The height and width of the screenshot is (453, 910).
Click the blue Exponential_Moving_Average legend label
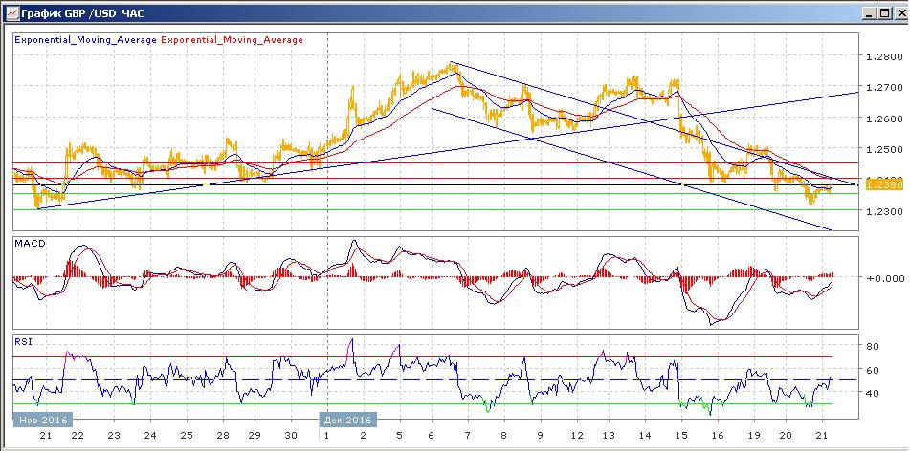coord(85,40)
